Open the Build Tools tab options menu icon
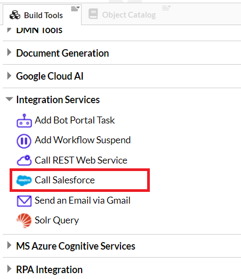 [75, 9]
